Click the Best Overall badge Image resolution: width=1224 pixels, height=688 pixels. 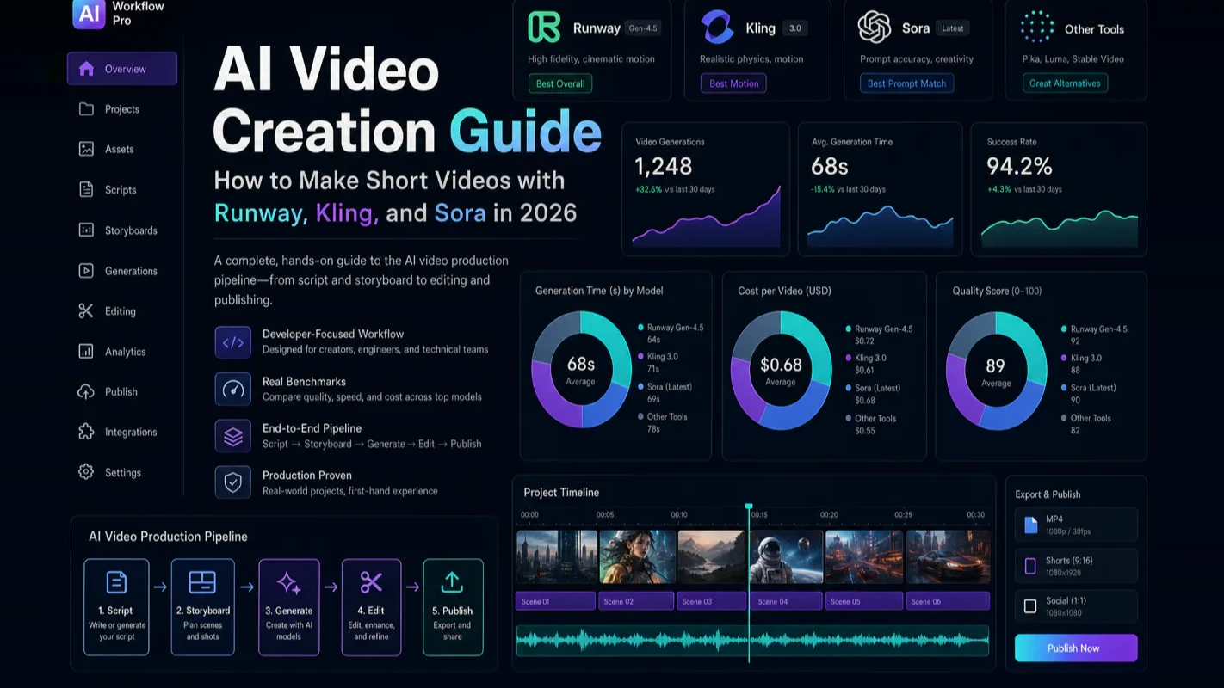560,83
